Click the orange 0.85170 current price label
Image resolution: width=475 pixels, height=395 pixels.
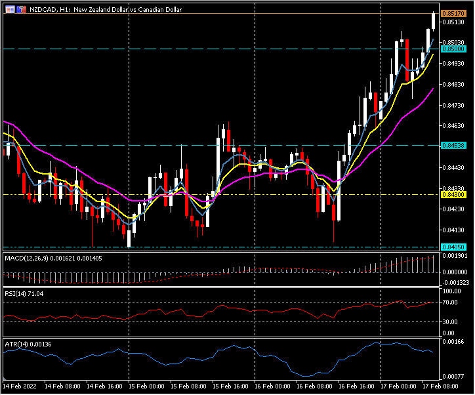coord(453,13)
